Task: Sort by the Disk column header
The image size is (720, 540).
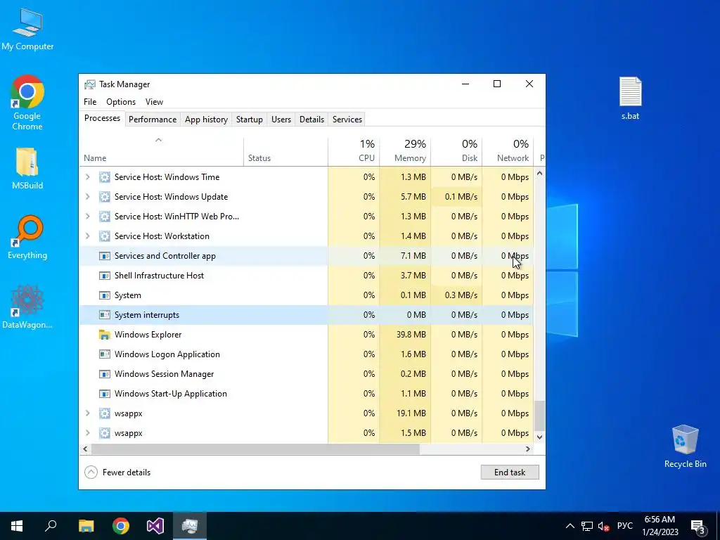Action: point(456,152)
